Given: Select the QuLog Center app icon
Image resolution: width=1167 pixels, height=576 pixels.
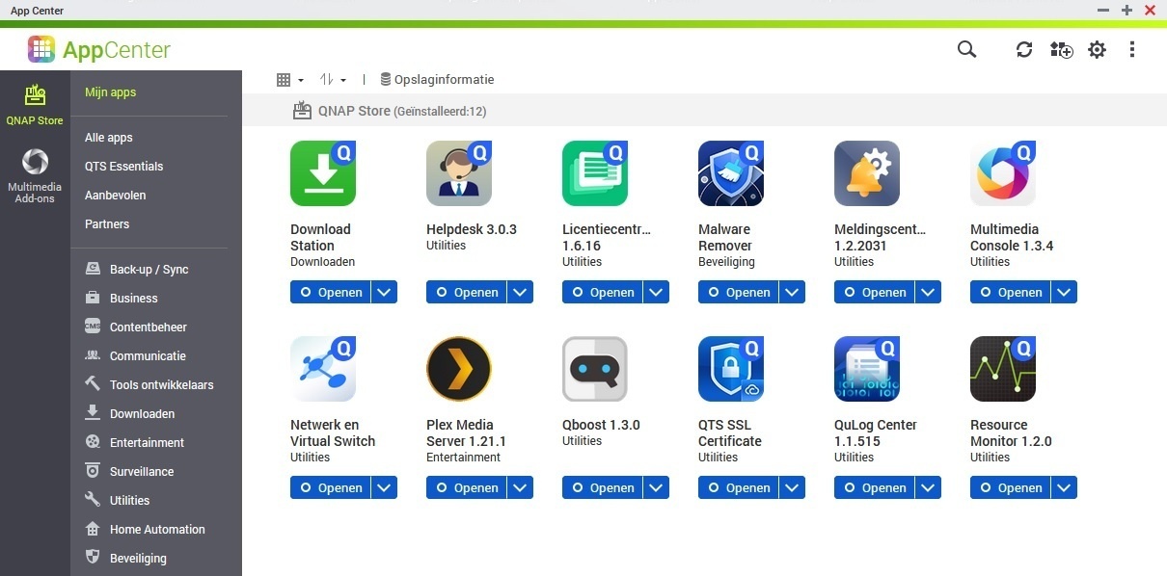Looking at the screenshot, I should [867, 369].
